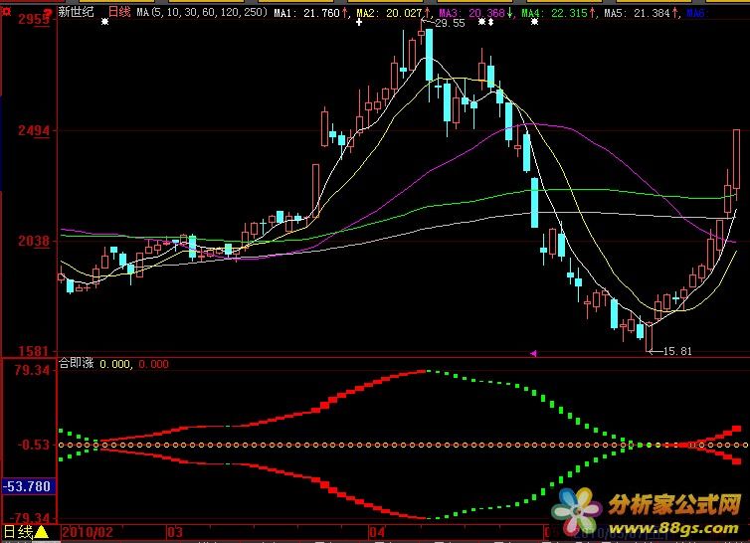Click the white diamond marker below MA3 value

(490, 22)
